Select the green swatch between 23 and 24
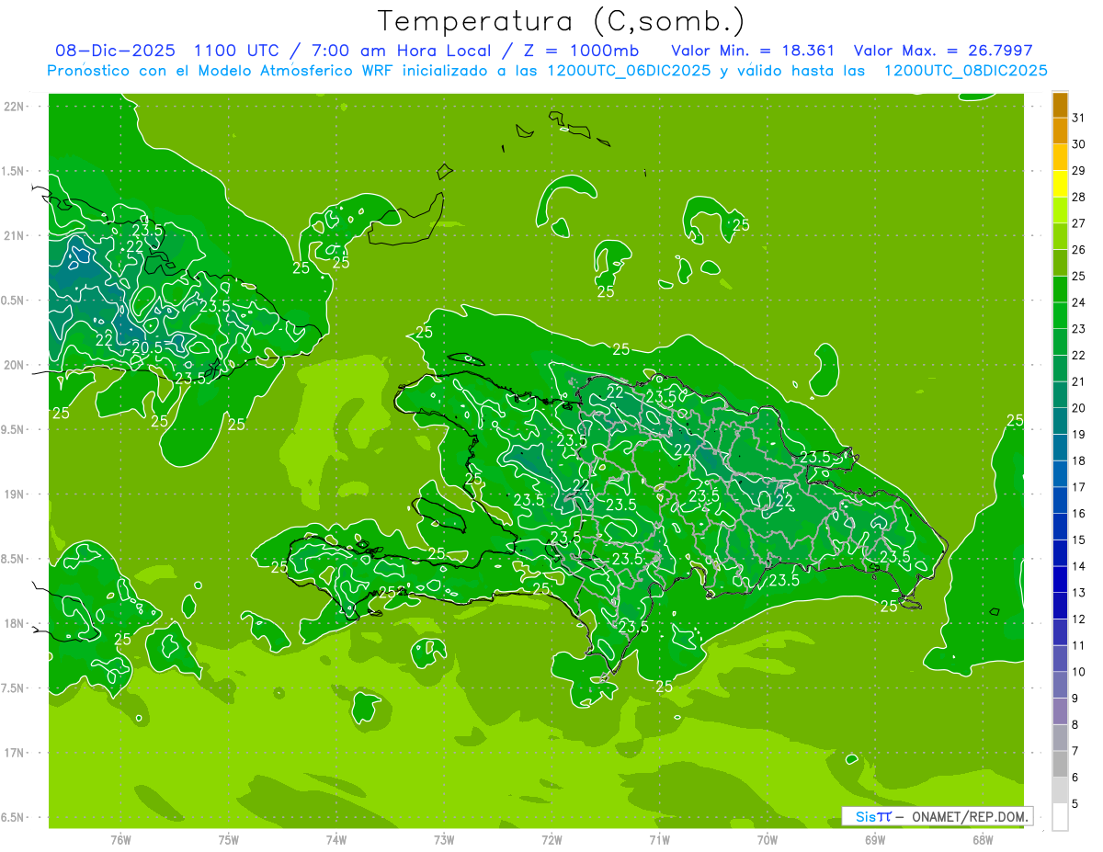This screenshot has height=852, width=1103. pos(1060,316)
